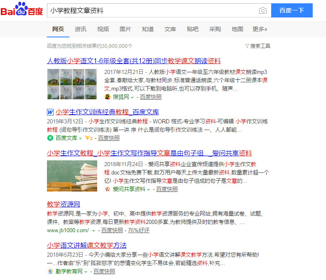Click the filter funnel icon
Image resolution: width=326 pixels, height=280 pixels.
(247, 46)
